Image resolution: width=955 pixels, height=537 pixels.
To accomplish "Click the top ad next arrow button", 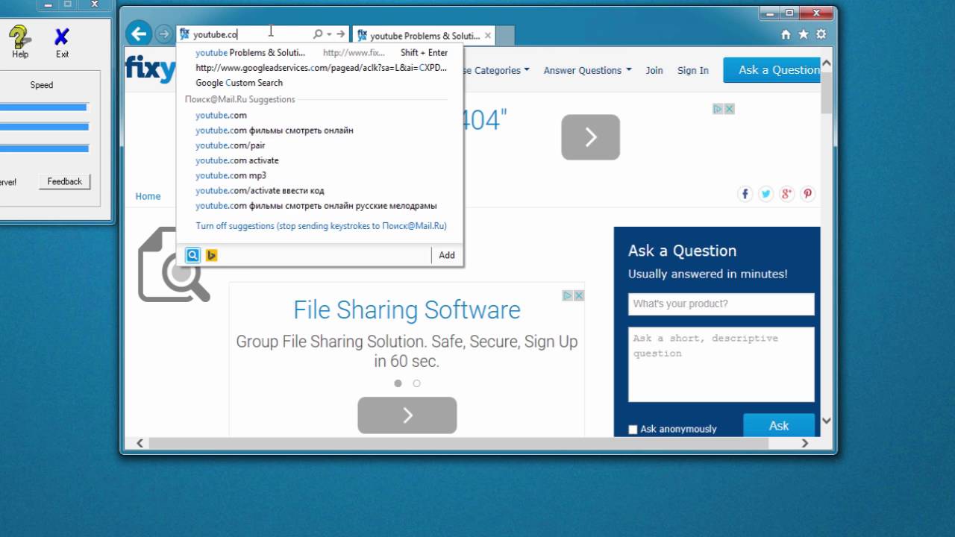I will (x=590, y=137).
